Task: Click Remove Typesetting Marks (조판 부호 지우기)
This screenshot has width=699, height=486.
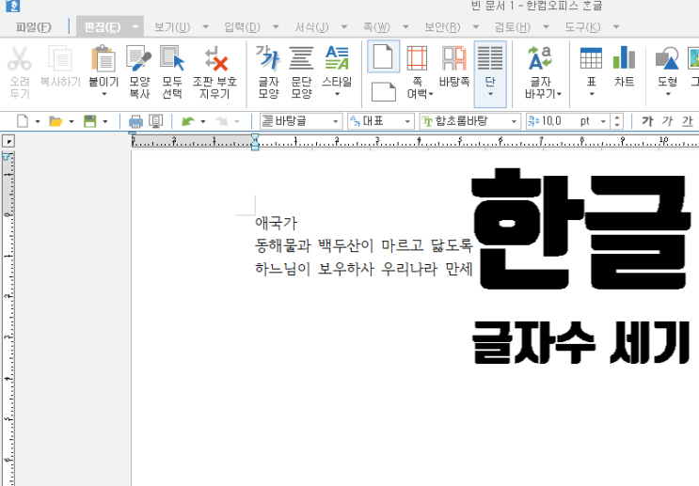Action: pyautogui.click(x=215, y=59)
